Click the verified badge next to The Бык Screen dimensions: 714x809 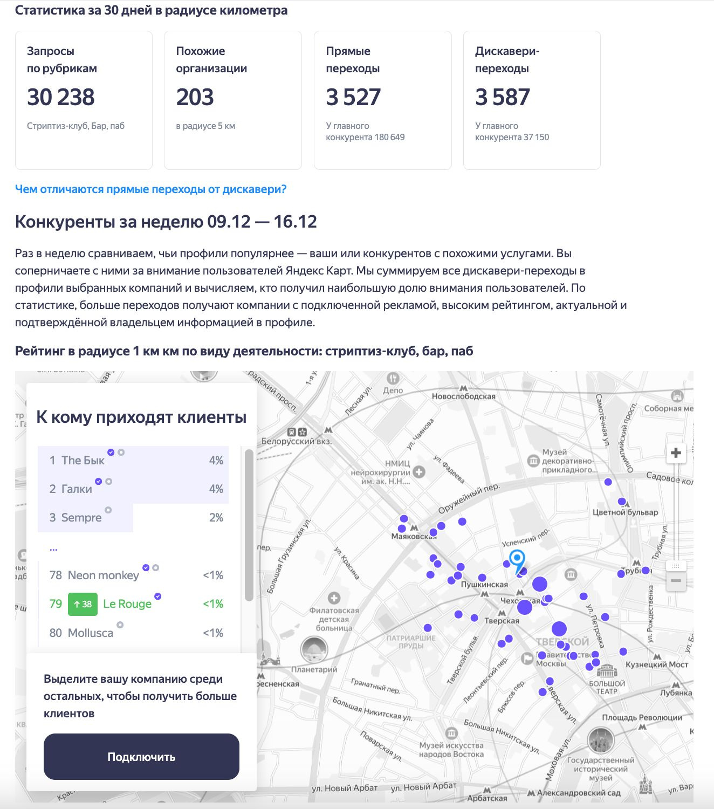111,452
